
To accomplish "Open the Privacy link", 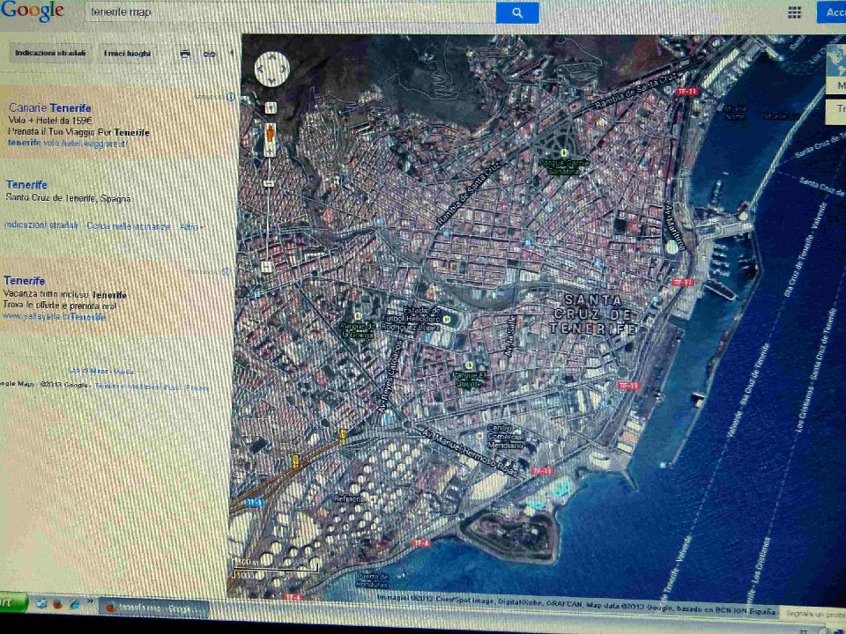I will pos(197,387).
